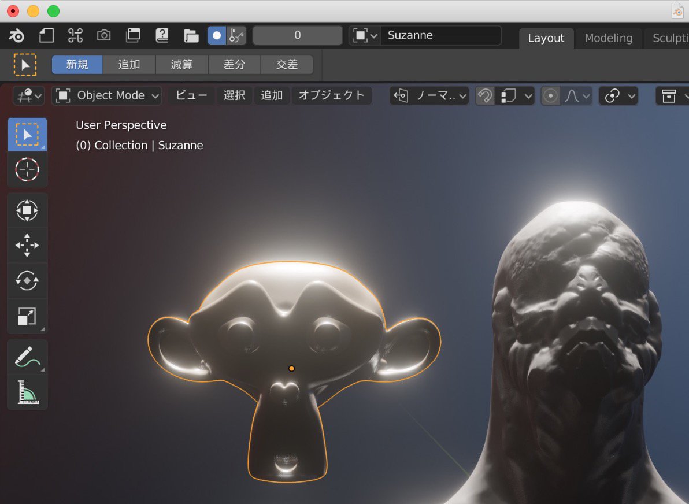Select the Select Box tool in the toolbar

(x=27, y=135)
